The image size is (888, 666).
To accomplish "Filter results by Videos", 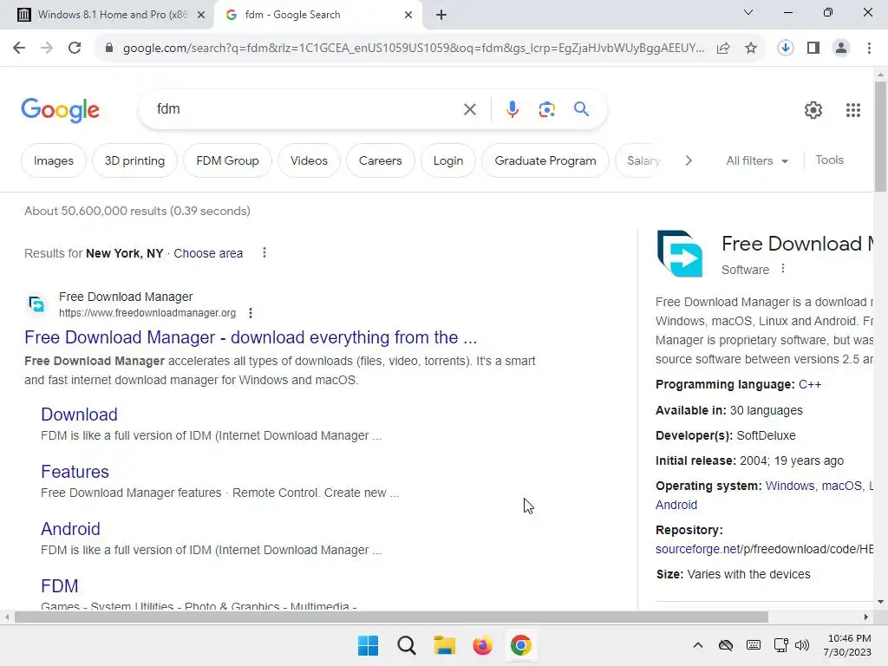I will [x=309, y=160].
